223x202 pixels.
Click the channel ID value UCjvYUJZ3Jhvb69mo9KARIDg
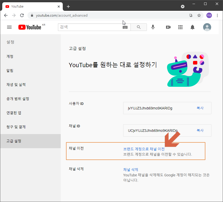pyautogui.click(x=153, y=131)
